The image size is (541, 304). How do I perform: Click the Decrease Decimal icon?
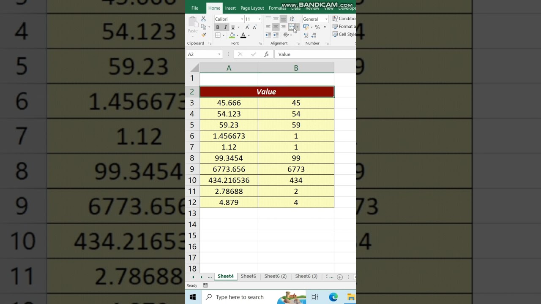pyautogui.click(x=314, y=35)
